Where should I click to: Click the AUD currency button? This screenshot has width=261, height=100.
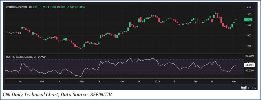point(250,7)
